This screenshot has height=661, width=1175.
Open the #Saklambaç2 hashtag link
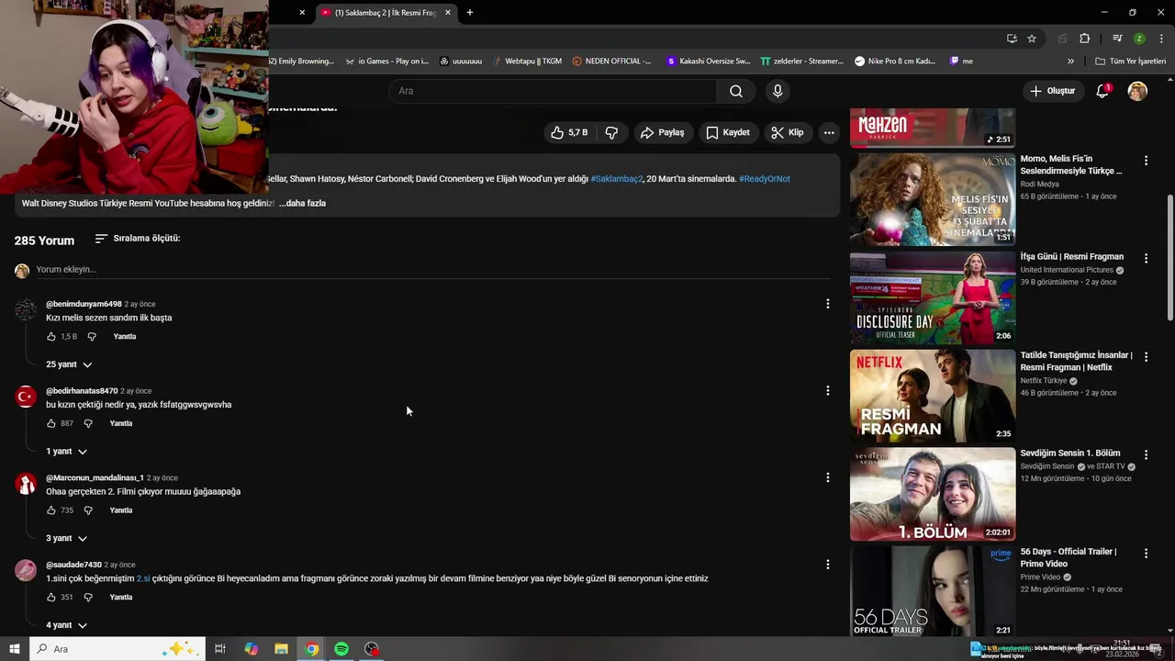(x=616, y=179)
